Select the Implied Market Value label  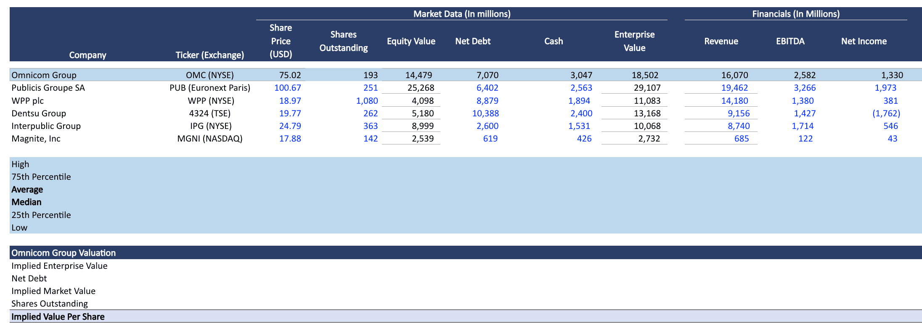coord(53,291)
